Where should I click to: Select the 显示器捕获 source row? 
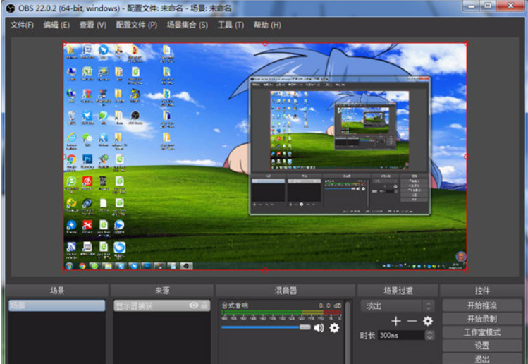click(x=162, y=305)
